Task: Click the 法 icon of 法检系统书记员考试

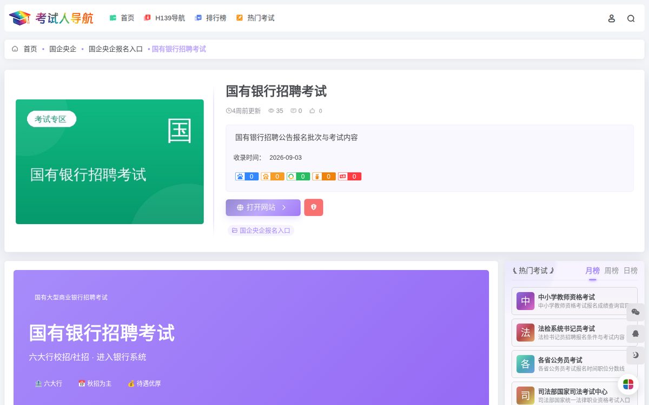Action: (525, 333)
